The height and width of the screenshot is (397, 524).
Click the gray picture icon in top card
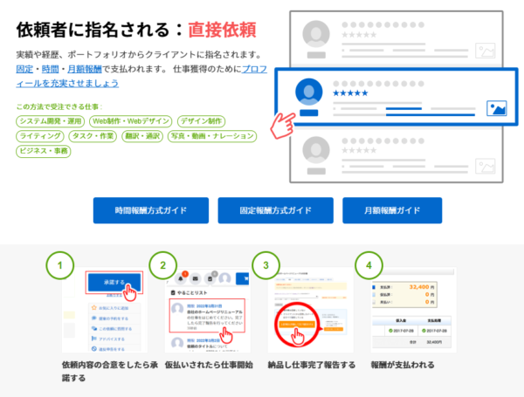pos(486,51)
